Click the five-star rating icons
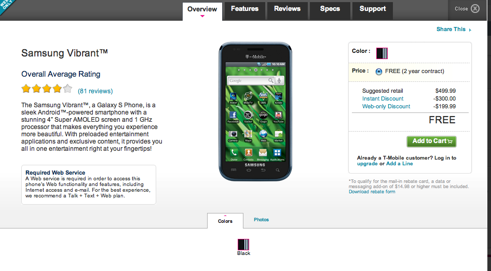 point(47,89)
